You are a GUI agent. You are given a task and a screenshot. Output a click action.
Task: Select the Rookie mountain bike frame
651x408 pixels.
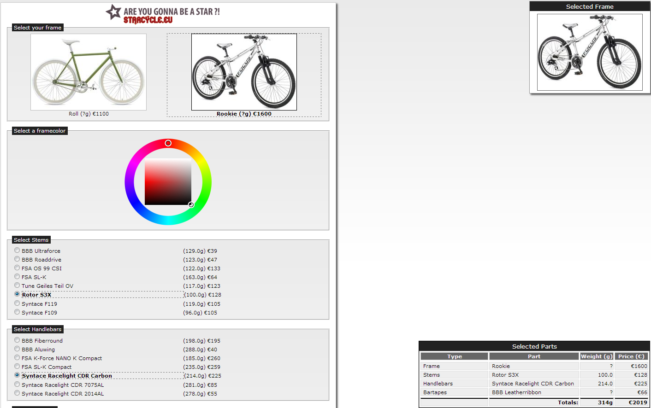pyautogui.click(x=244, y=72)
